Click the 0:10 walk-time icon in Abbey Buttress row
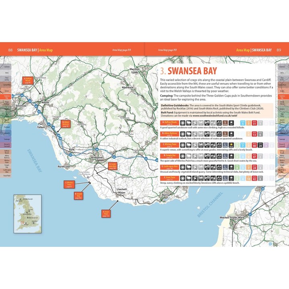This screenshot has height=289, width=289. click(x=219, y=134)
